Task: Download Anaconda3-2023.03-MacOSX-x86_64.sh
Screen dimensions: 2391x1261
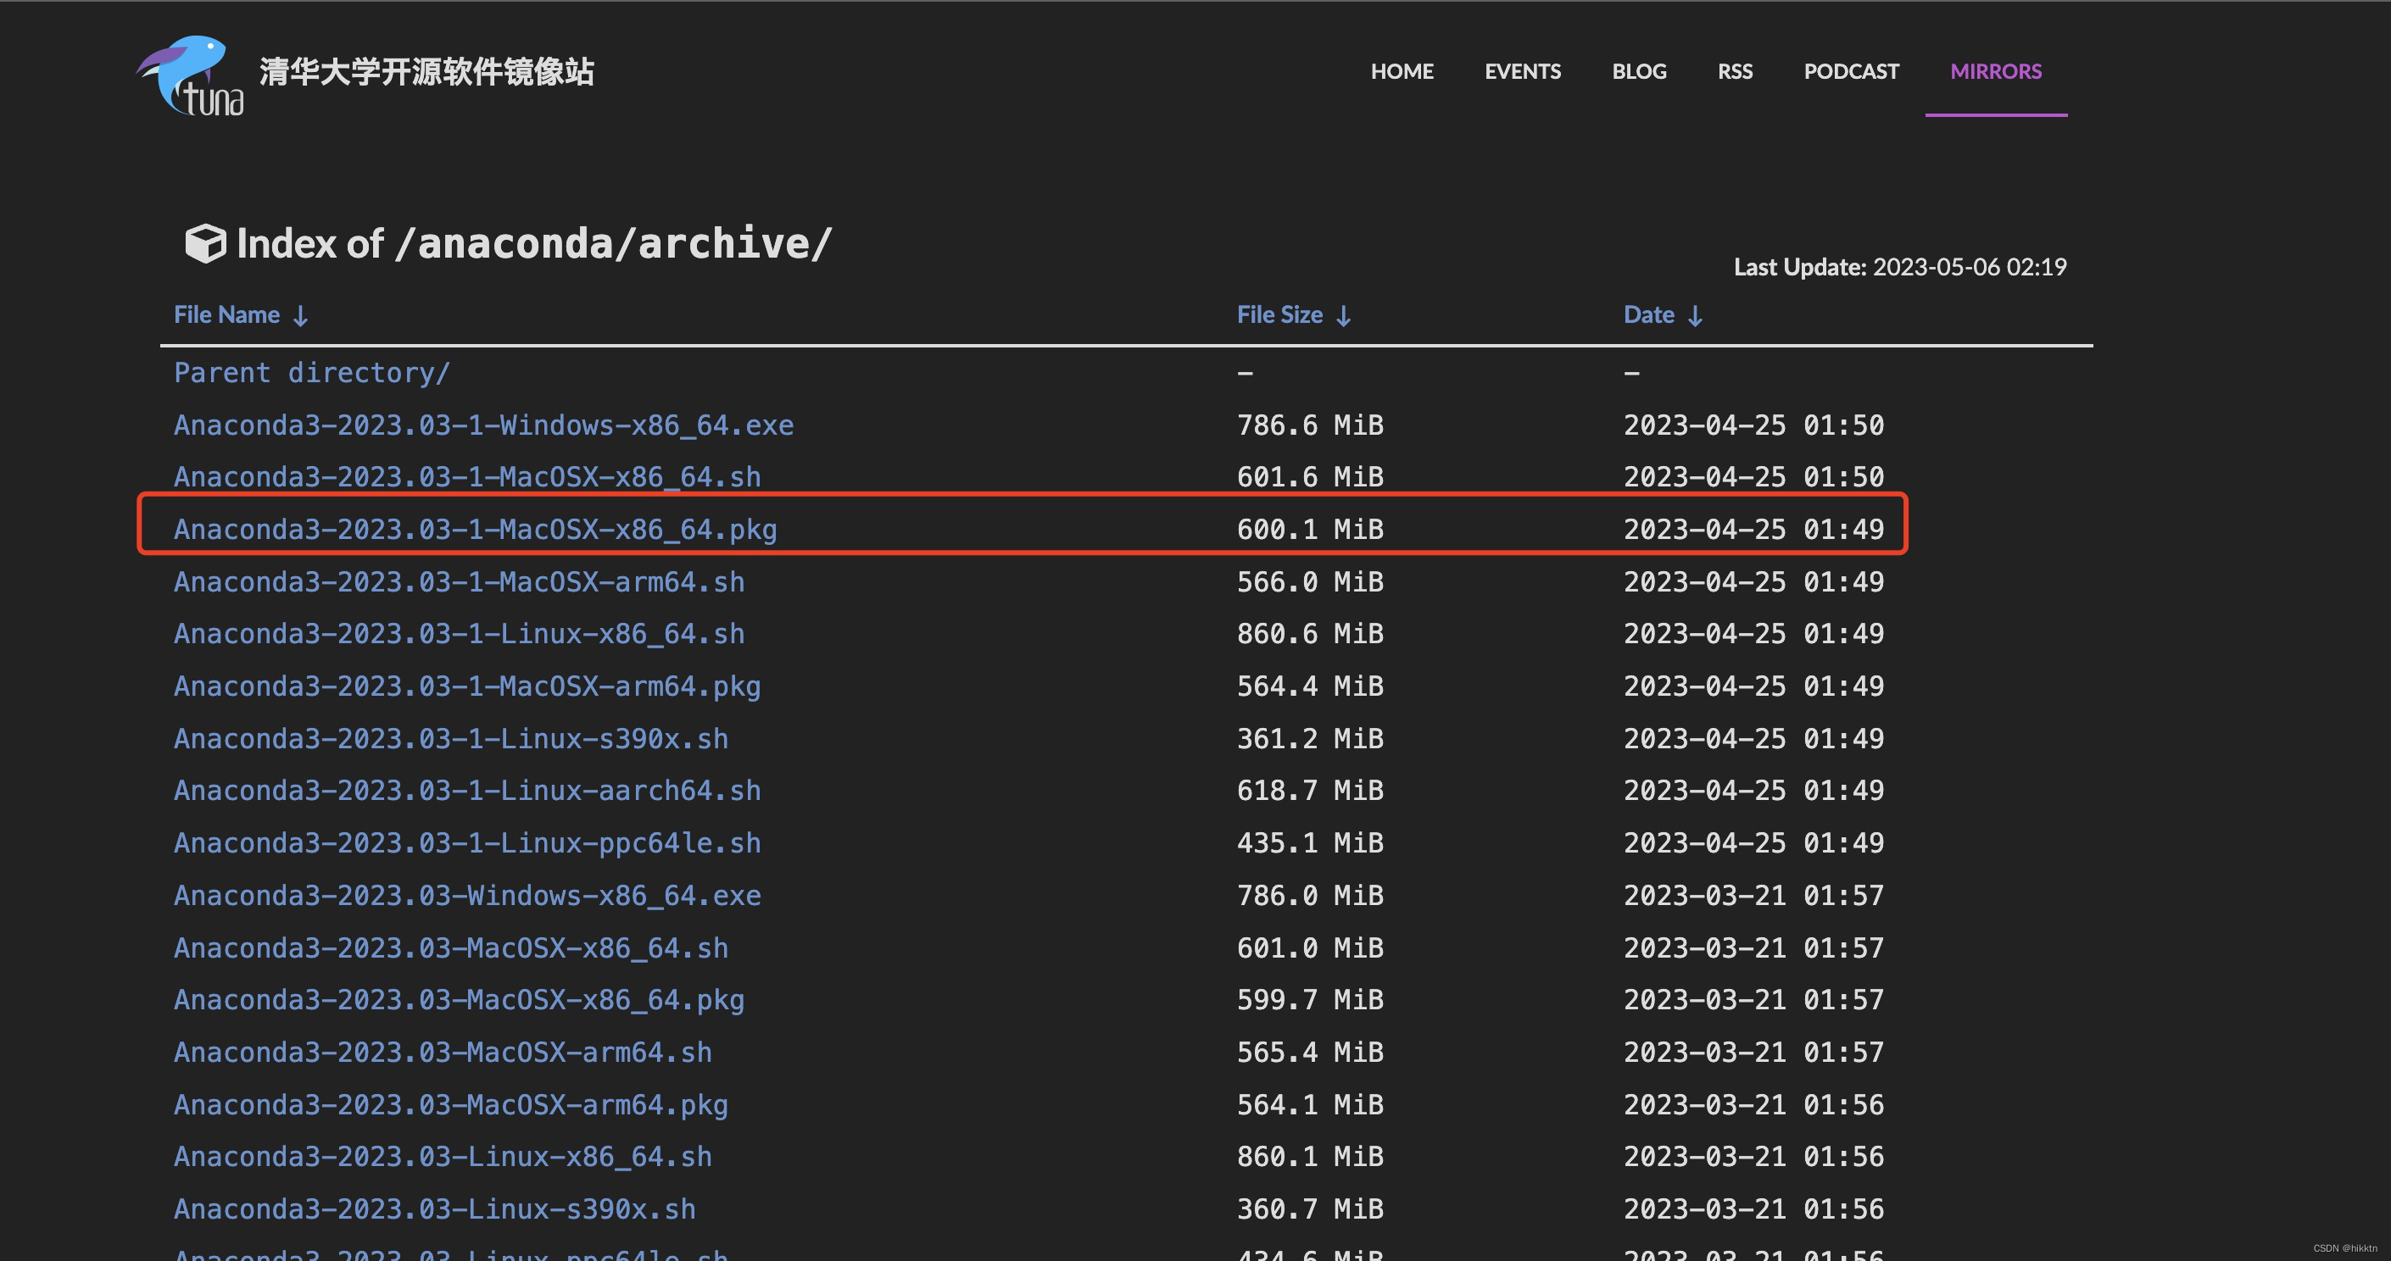Action: (450, 947)
